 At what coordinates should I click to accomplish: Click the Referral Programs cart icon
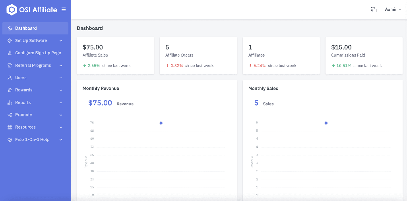[x=10, y=66]
